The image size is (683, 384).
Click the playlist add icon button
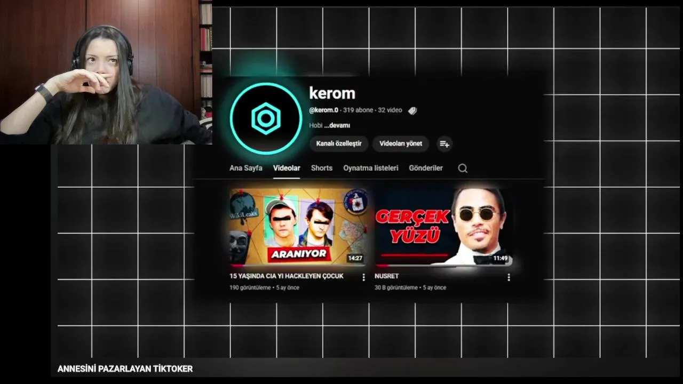click(x=444, y=143)
